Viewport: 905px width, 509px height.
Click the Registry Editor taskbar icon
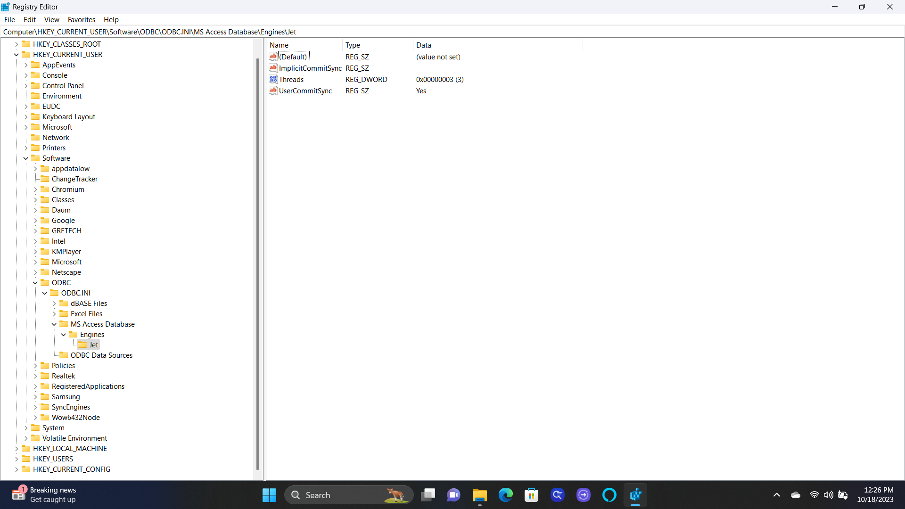[x=635, y=495]
